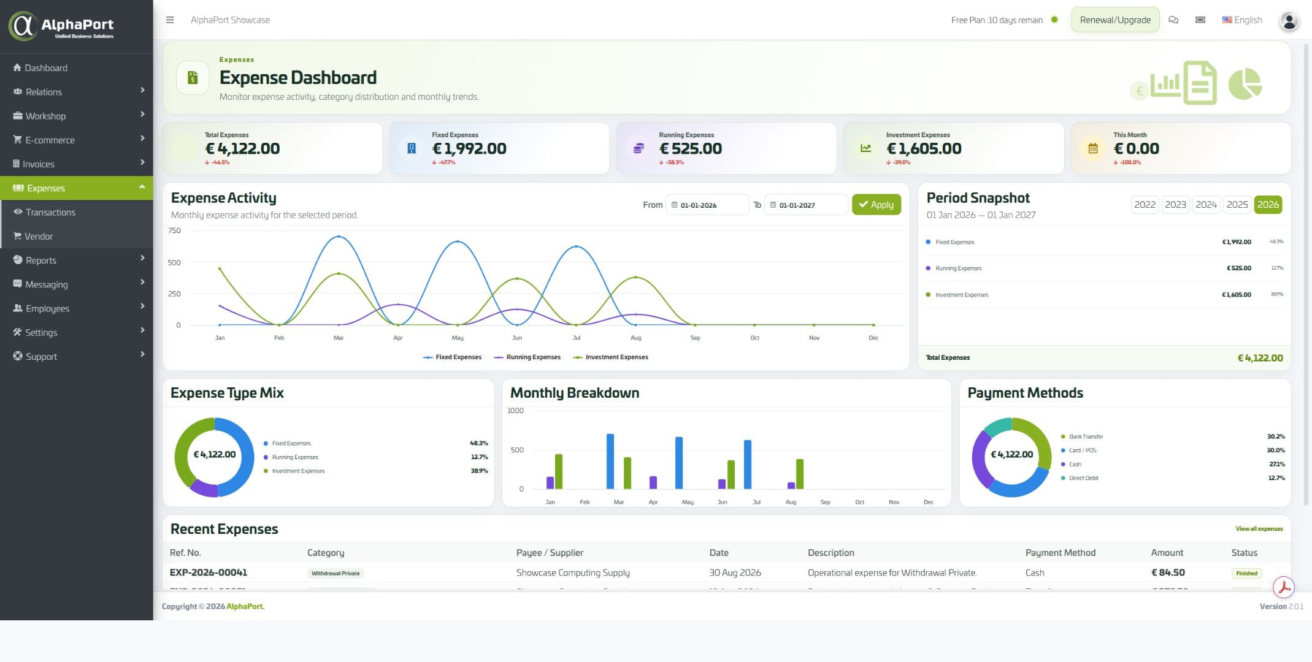Select the 2023 period tab
This screenshot has width=1312, height=662.
click(x=1175, y=205)
